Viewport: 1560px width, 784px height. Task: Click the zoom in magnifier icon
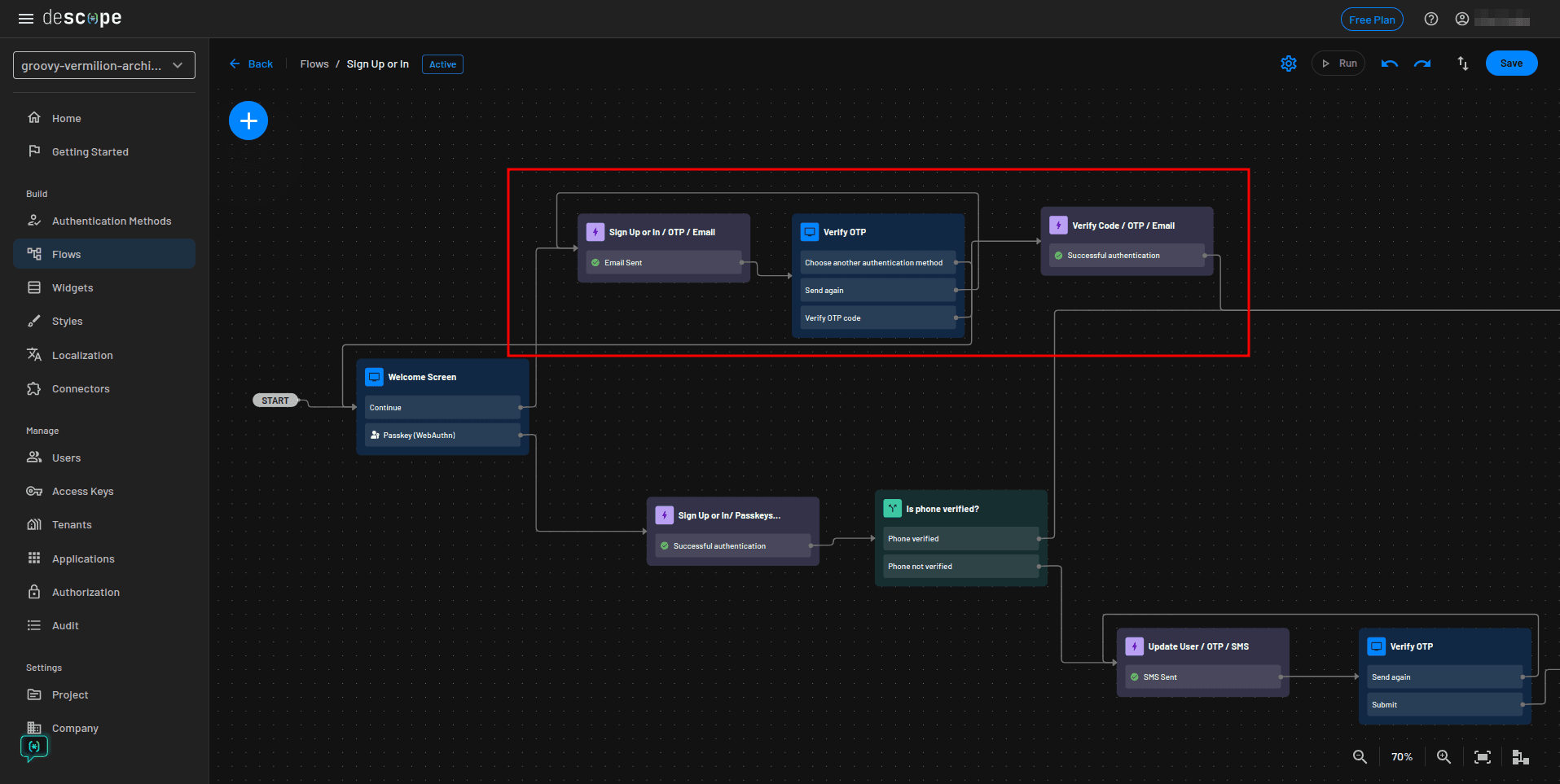1444,756
